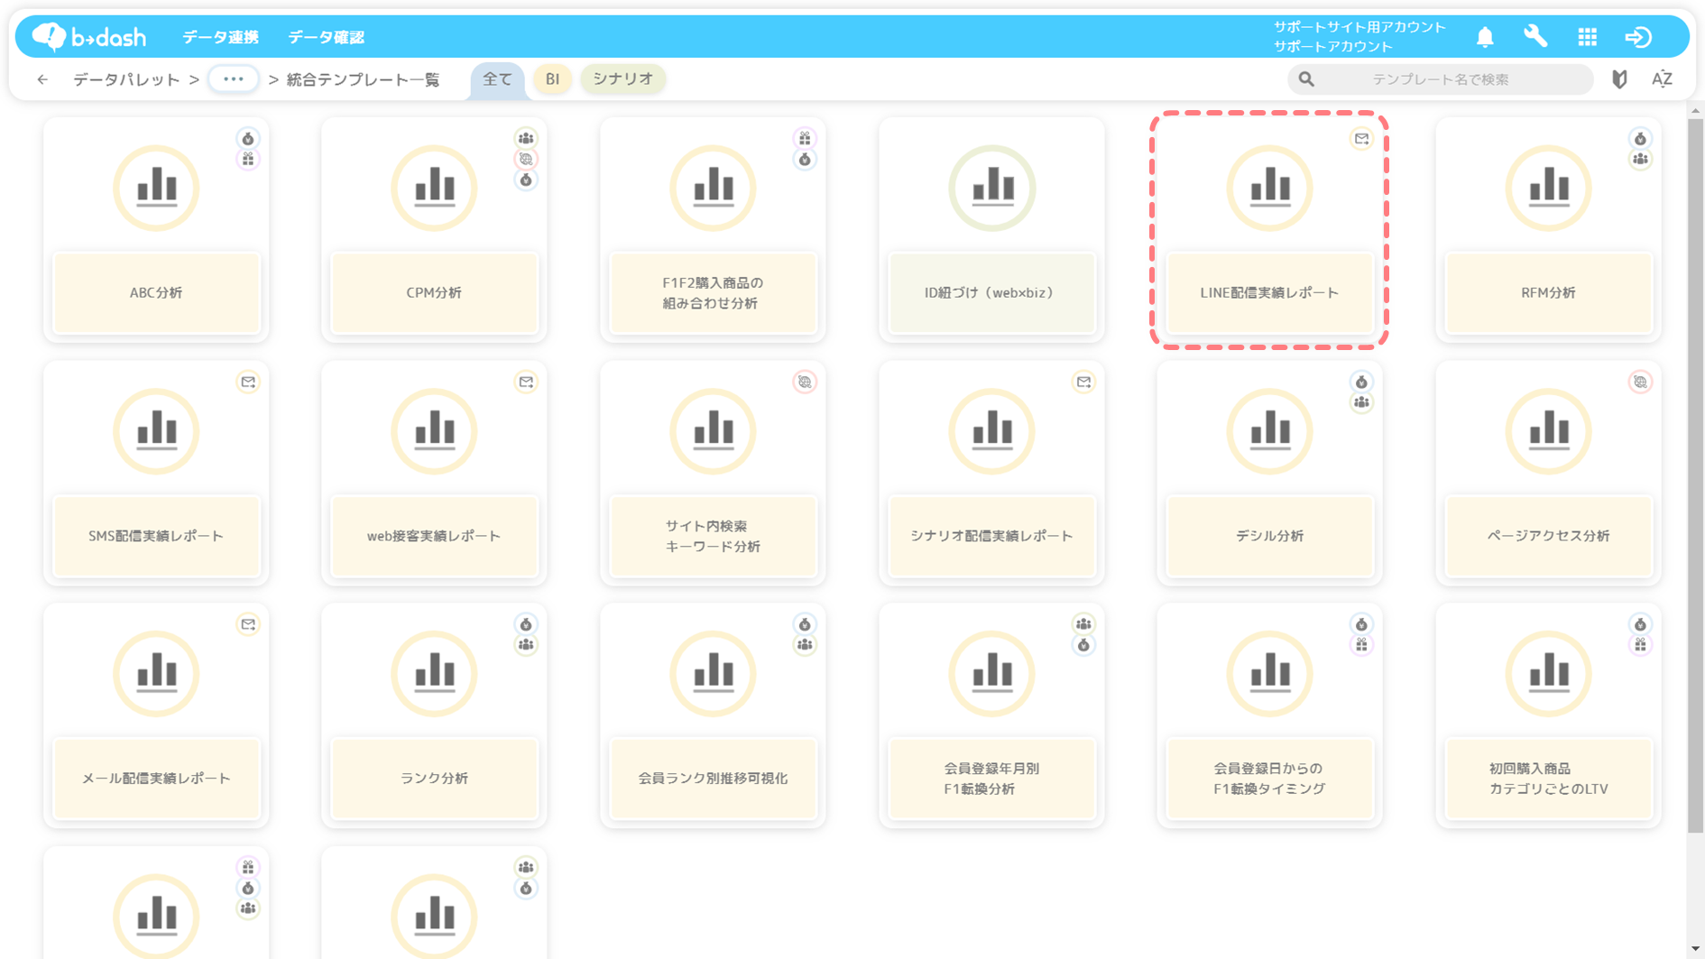Click the globe icon on ページアクセス分析 card
Viewport: 1705px width, 959px height.
point(1640,382)
